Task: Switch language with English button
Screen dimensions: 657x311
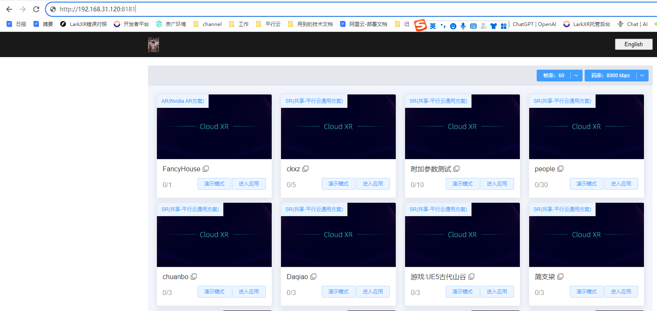Action: click(633, 44)
